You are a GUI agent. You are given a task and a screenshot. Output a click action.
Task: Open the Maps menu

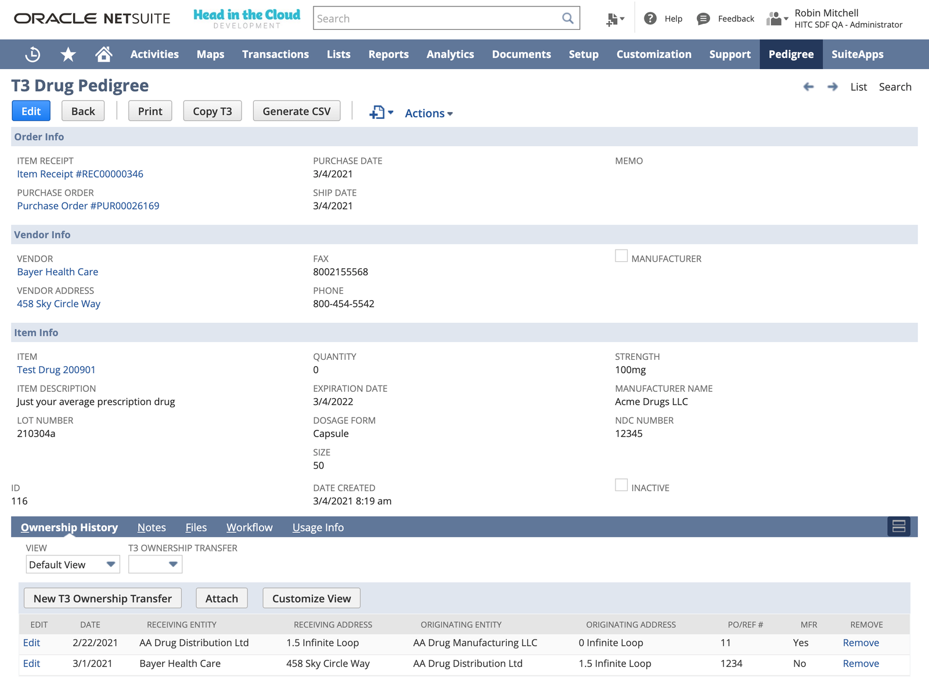[210, 54]
